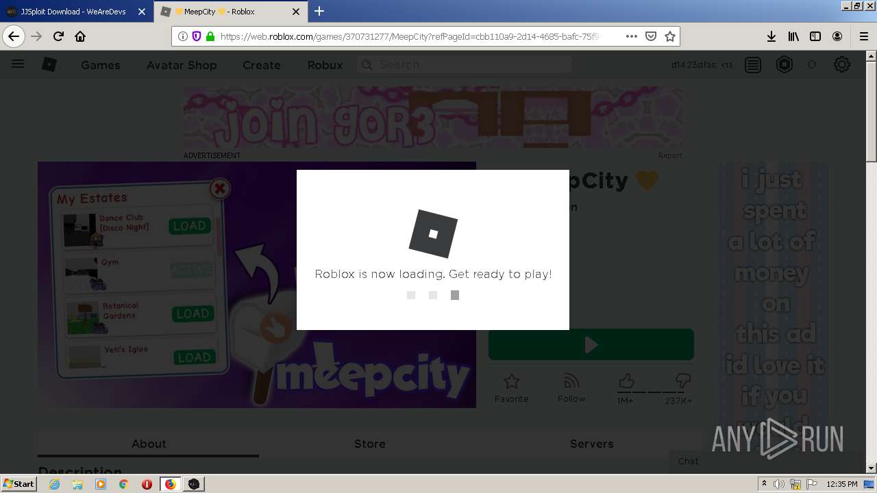This screenshot has height=493, width=877.
Task: Open the Library bookshelf icon
Action: pyautogui.click(x=793, y=36)
